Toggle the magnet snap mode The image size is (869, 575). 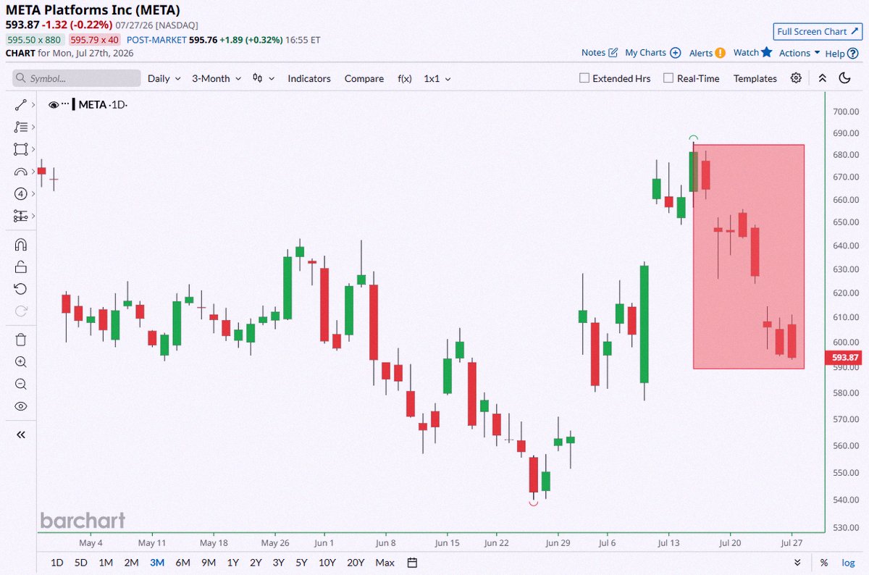pos(20,245)
